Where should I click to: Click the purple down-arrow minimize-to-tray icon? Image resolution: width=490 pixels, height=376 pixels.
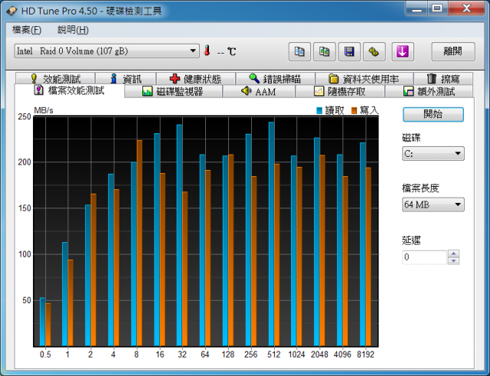pos(403,51)
